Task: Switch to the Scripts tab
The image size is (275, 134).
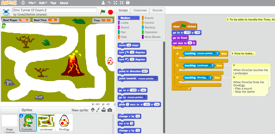Action: [123, 10]
